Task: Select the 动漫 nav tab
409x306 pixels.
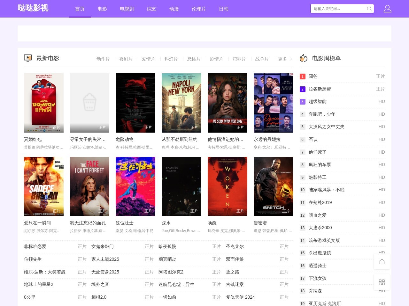Action: coord(174,9)
